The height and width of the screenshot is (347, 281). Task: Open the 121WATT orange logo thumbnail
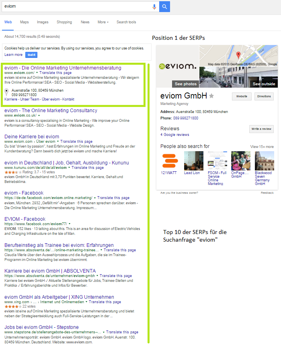pyautogui.click(x=170, y=161)
